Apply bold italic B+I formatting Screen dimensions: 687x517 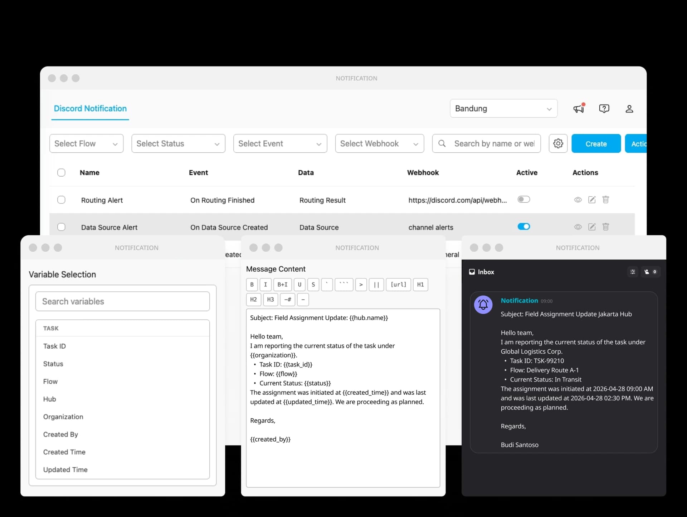(x=283, y=285)
